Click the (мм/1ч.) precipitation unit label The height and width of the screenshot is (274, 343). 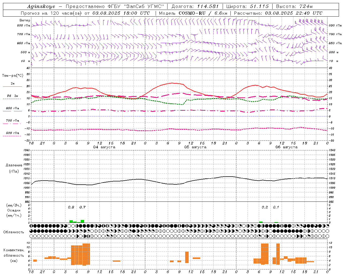[14, 215]
